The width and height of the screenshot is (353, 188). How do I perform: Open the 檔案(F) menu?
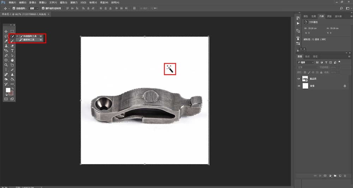click(12, 2)
